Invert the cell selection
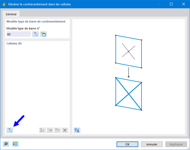This screenshot has height=150, width=190. [x=57, y=130]
